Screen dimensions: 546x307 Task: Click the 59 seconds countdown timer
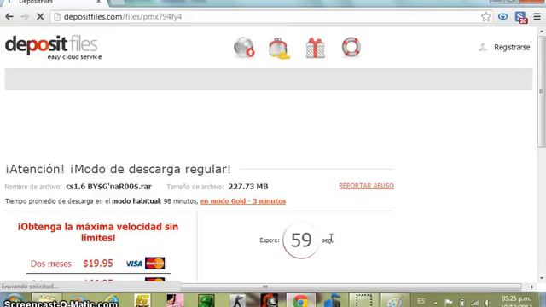click(301, 240)
